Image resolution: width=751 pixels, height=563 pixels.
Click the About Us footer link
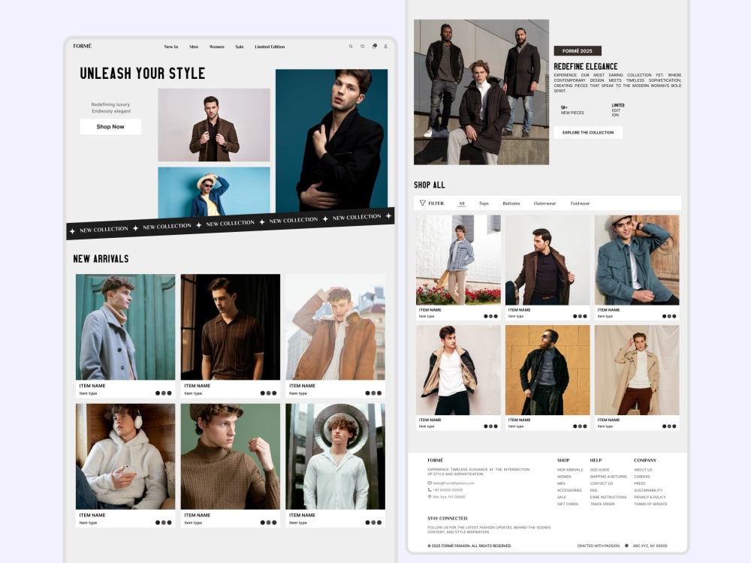point(644,470)
